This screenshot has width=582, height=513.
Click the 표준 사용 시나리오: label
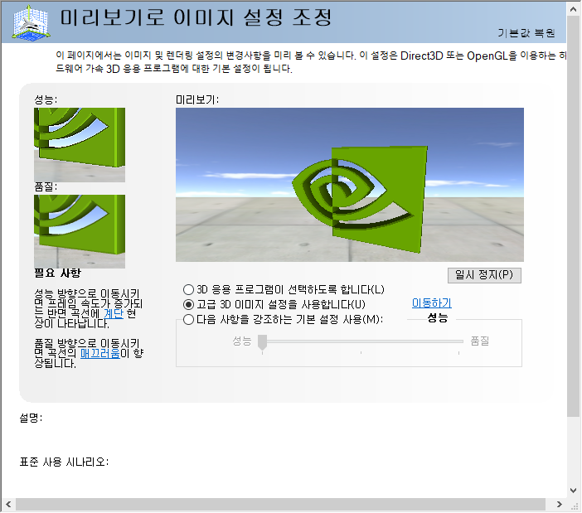pyautogui.click(x=64, y=462)
